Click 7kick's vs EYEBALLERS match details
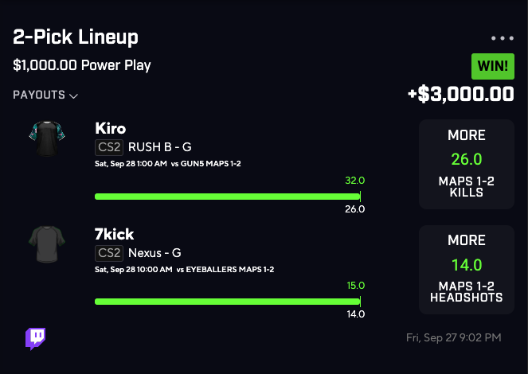 (225, 269)
